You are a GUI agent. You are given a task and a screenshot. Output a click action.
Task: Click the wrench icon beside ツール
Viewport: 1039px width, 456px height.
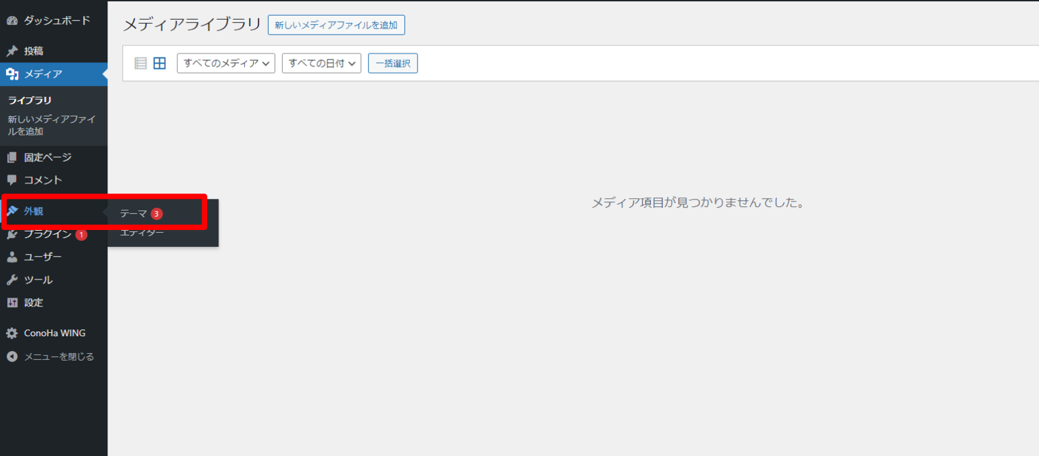point(12,280)
